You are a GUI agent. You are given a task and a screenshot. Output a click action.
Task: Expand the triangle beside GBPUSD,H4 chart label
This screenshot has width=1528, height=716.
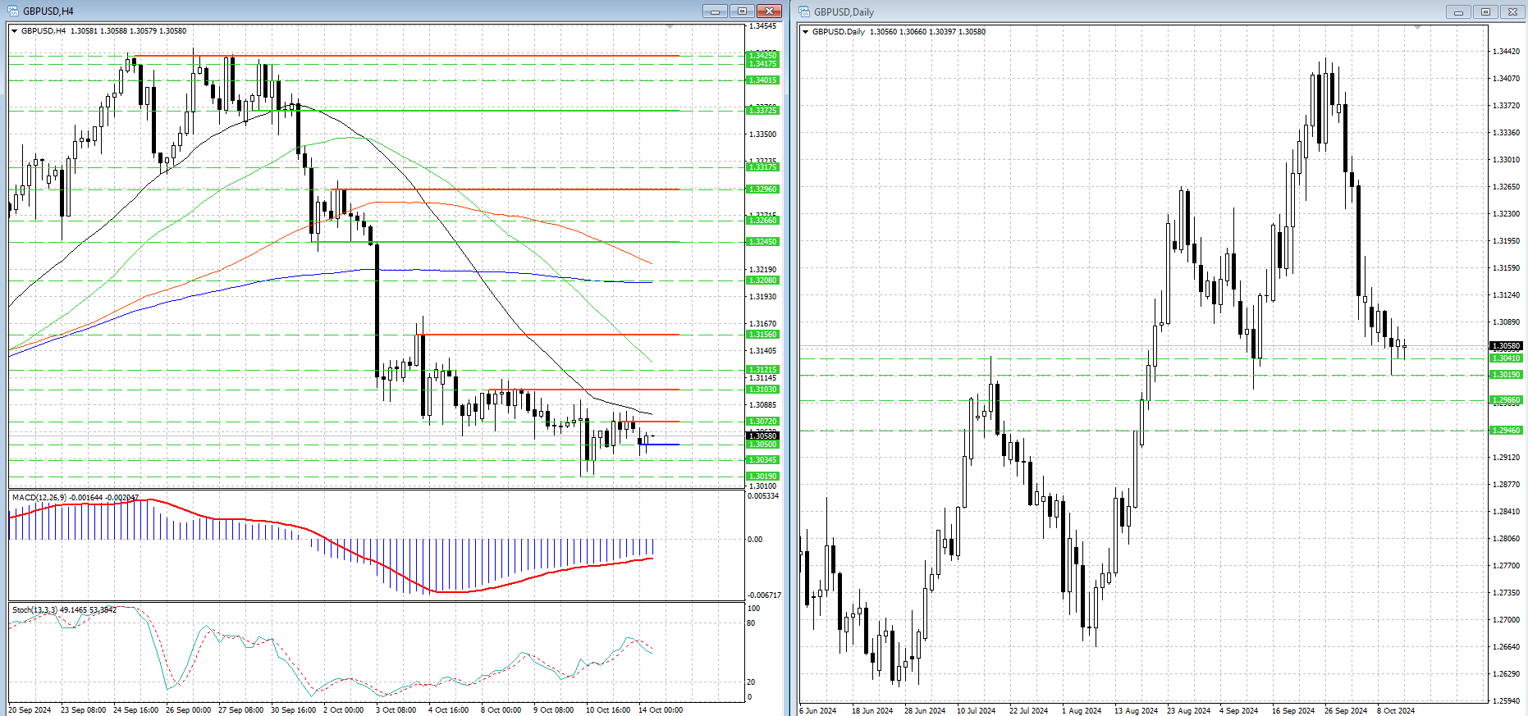14,31
